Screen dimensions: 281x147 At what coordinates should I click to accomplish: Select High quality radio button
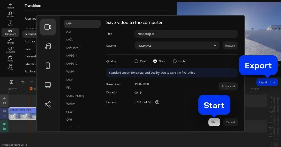pyautogui.click(x=175, y=61)
